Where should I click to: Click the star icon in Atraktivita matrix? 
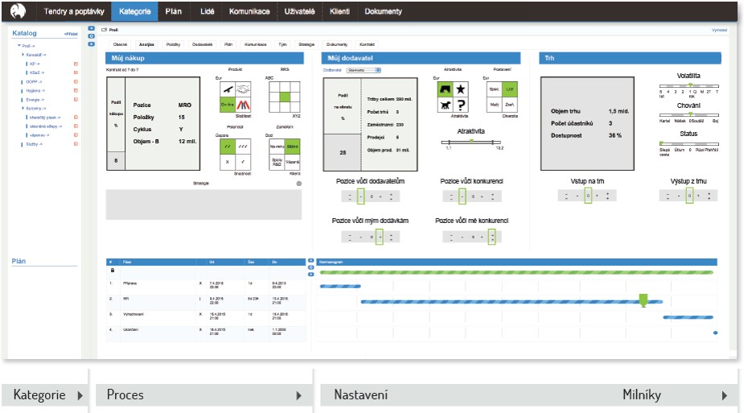point(461,89)
